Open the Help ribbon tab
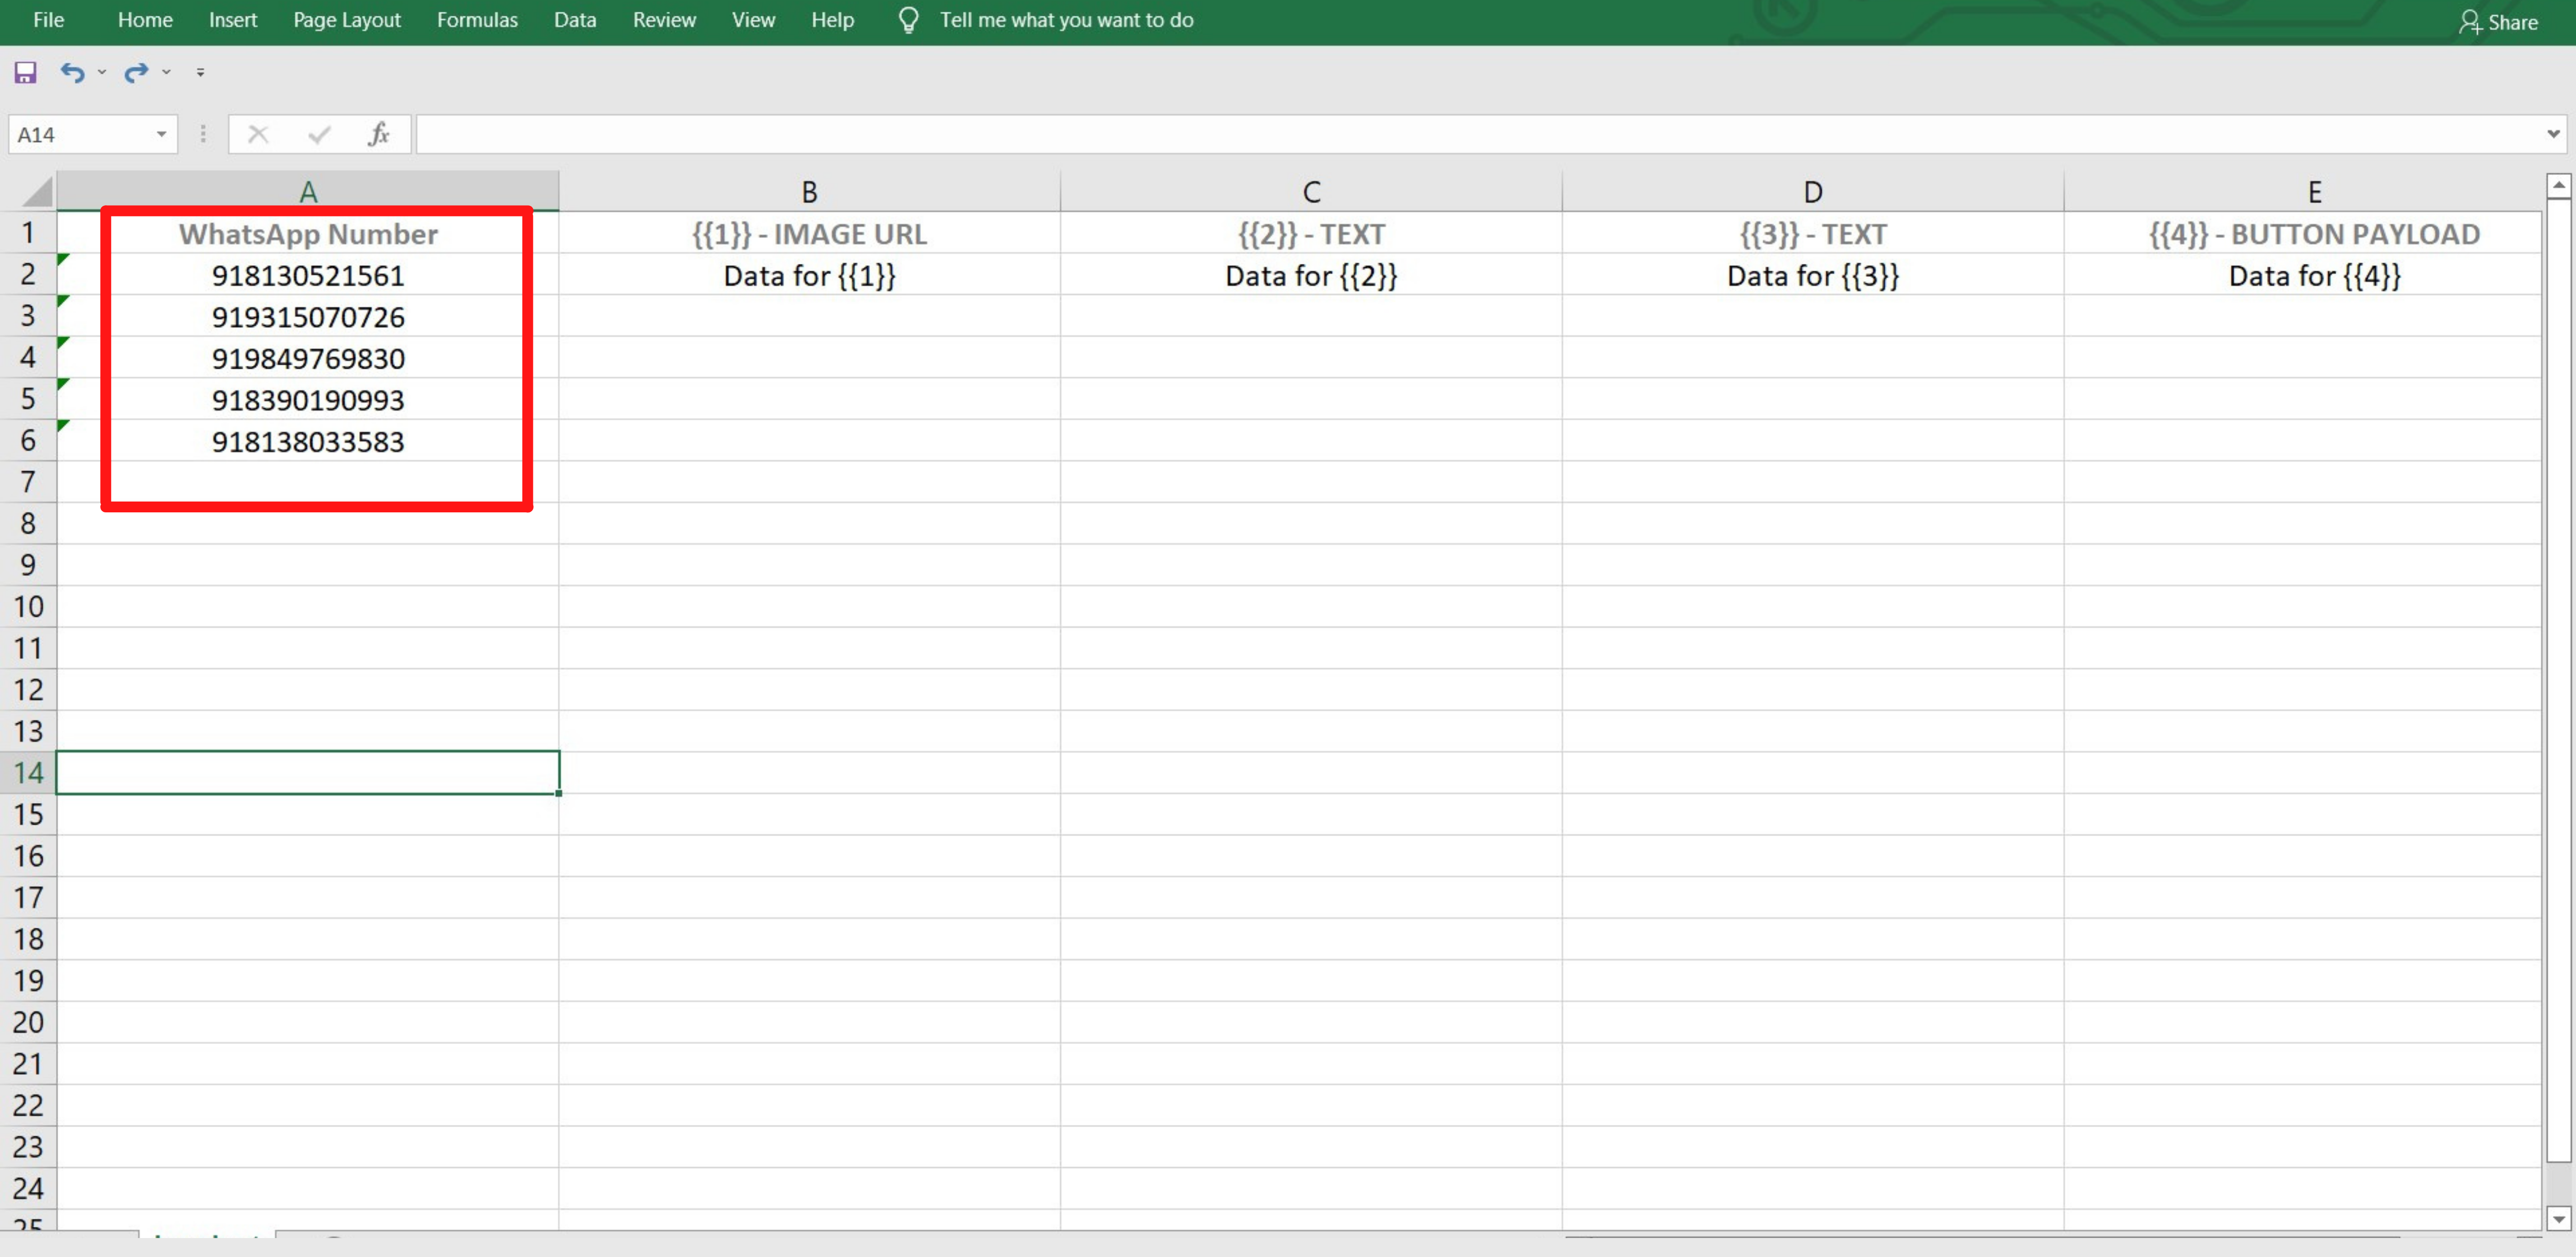 [832, 20]
